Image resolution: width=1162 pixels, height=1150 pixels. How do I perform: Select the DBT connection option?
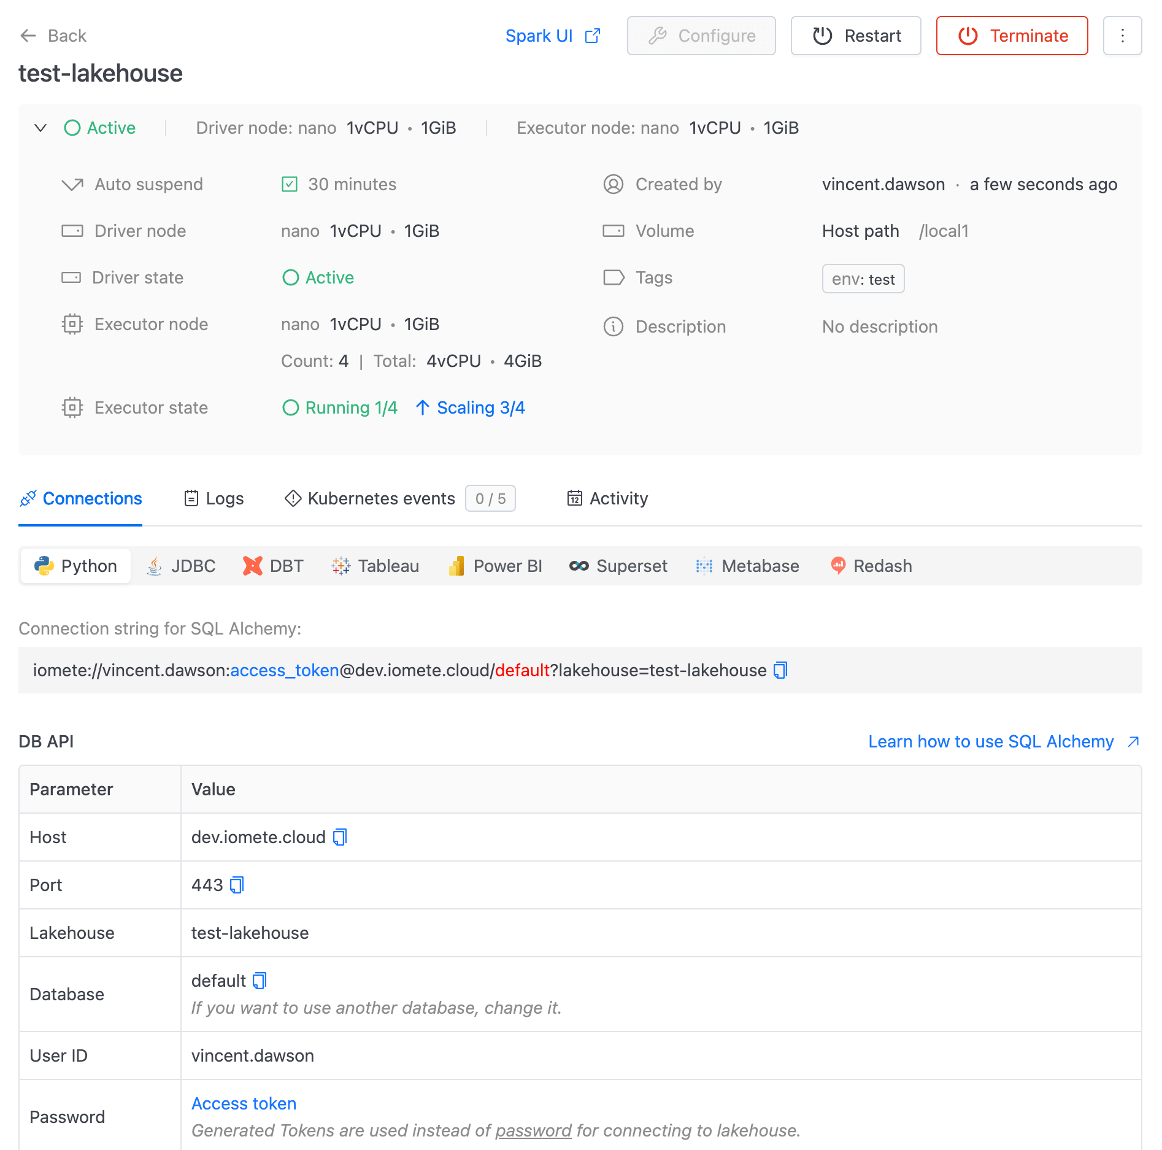(x=273, y=566)
